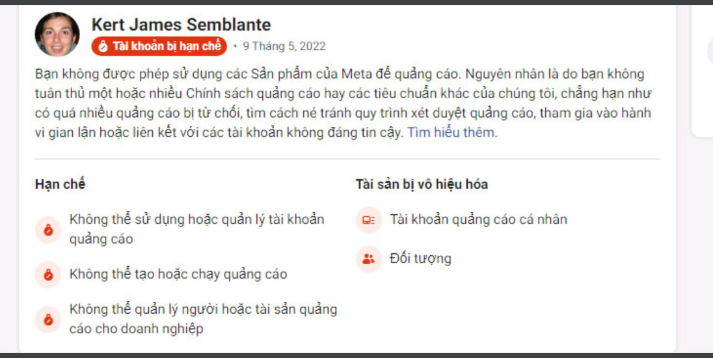Open Kert James Semblante's profile picture
The width and height of the screenshot is (713, 358).
[x=57, y=34]
